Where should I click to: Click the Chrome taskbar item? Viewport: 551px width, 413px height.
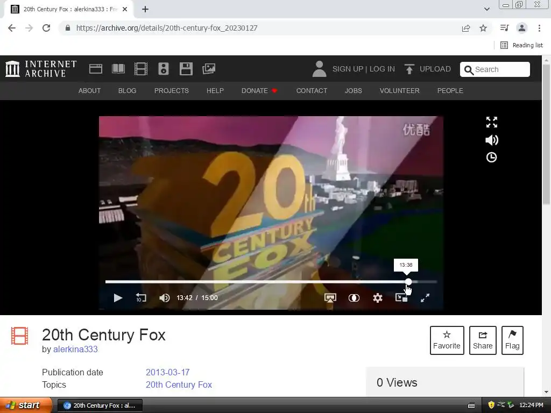pos(100,405)
